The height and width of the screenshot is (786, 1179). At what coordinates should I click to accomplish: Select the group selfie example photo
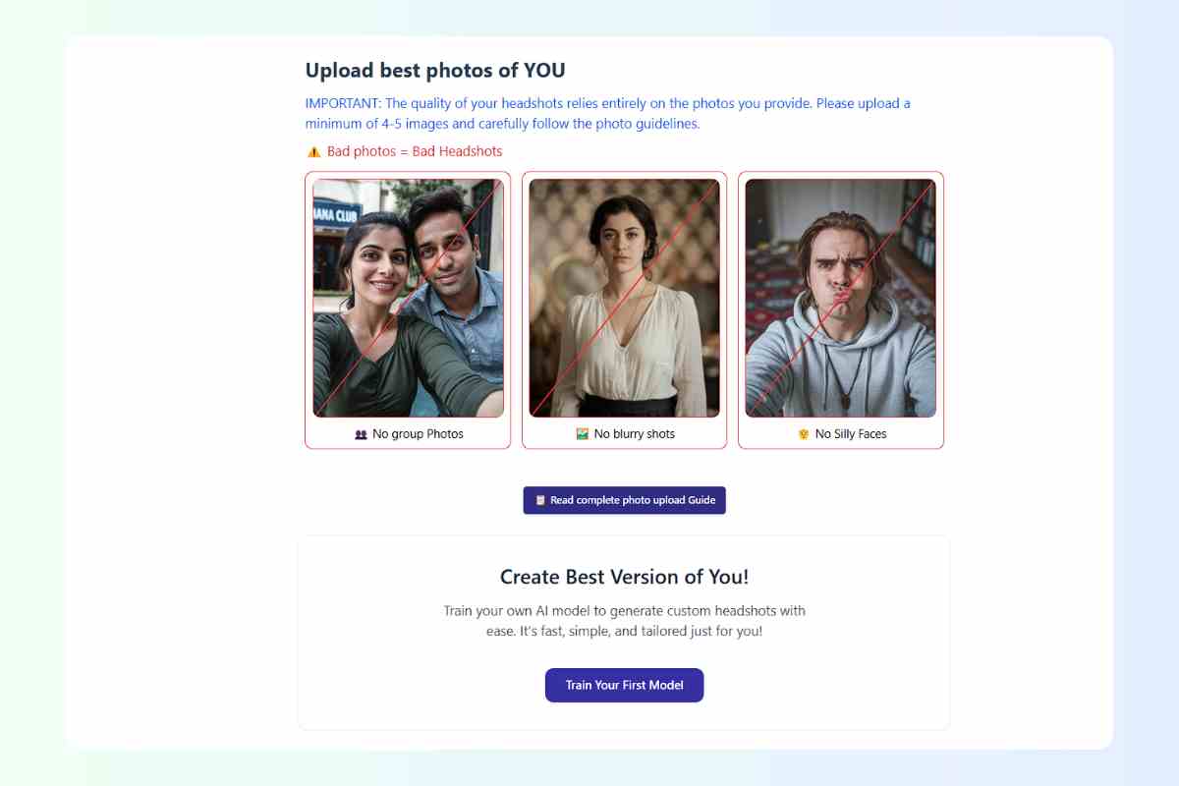408,298
